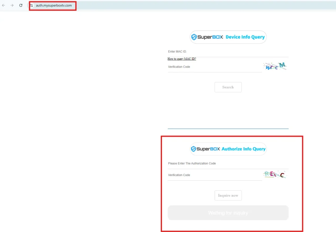
Task: Click the SuperBOX Authorize Info Query logo banner
Action: [228, 149]
